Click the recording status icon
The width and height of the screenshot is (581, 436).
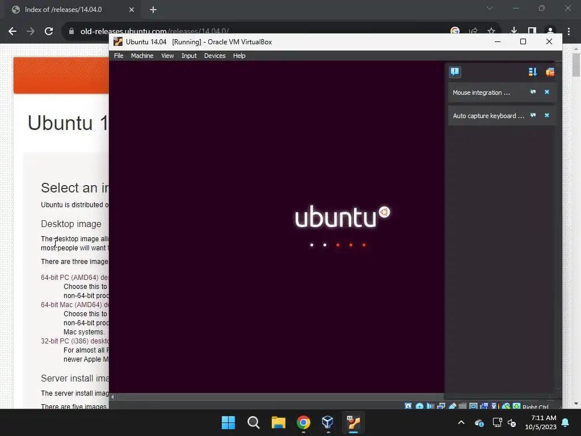point(485,406)
